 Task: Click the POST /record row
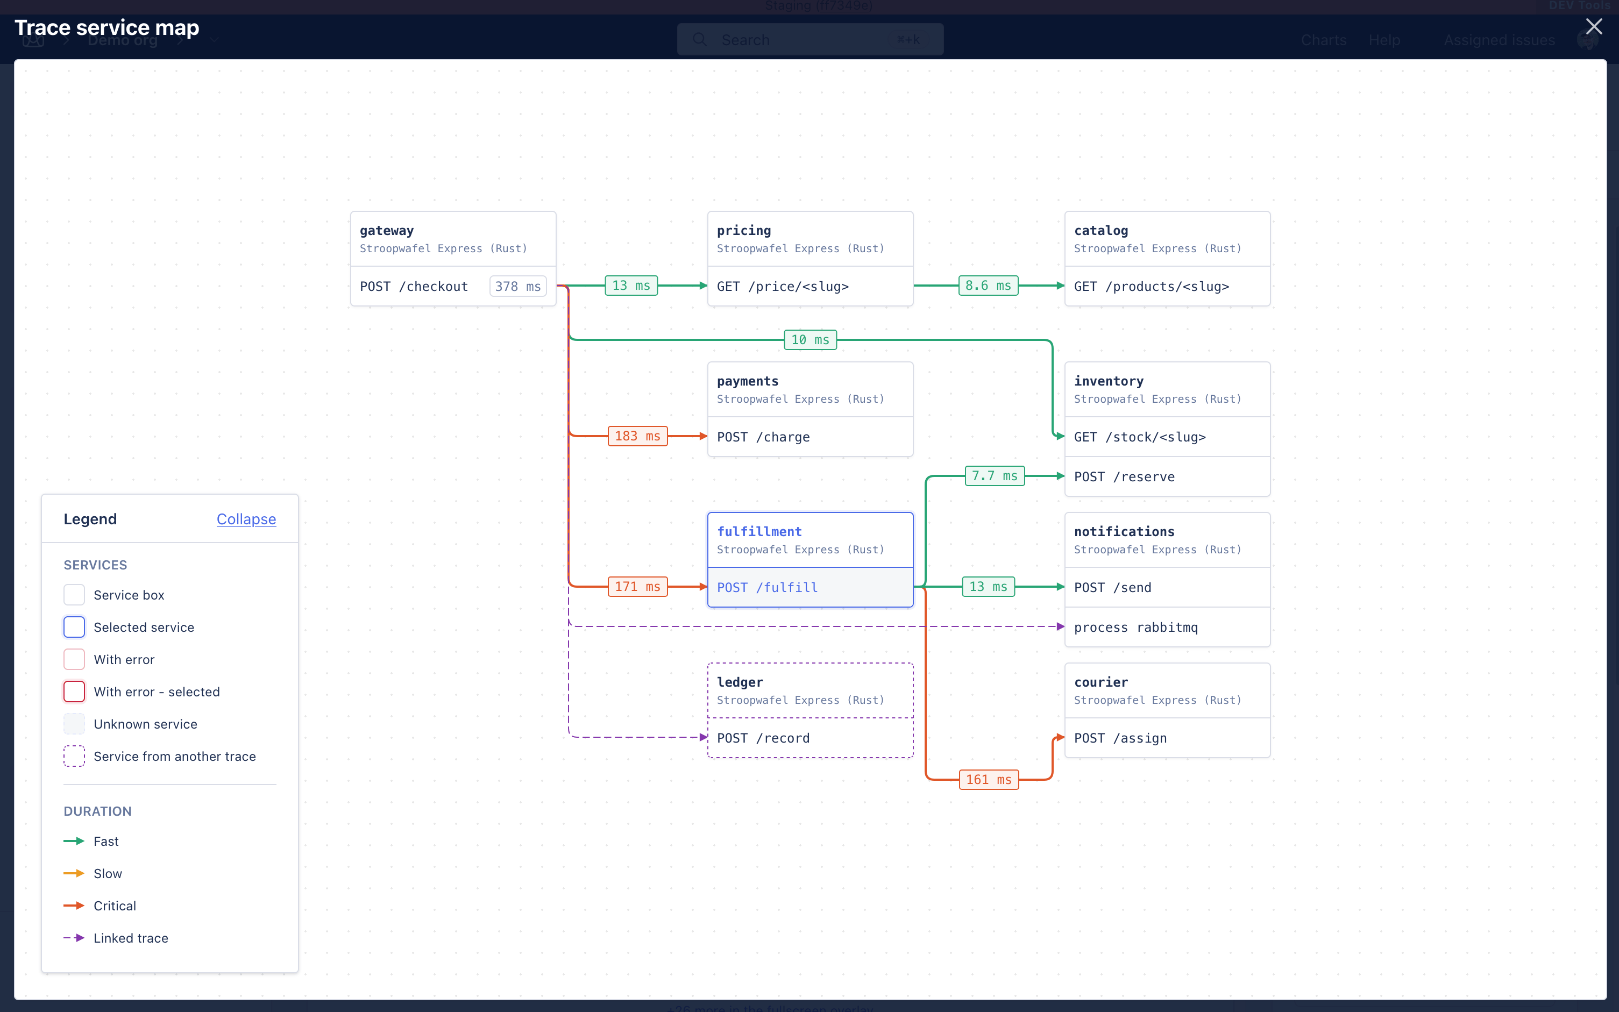click(810, 738)
